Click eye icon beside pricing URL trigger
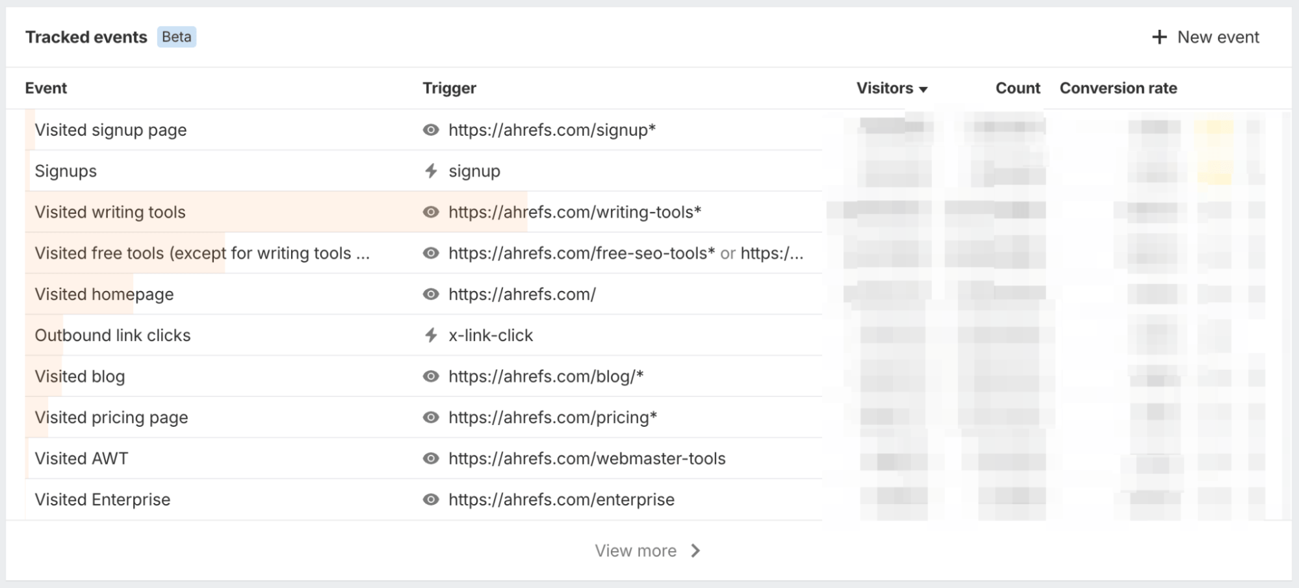This screenshot has height=588, width=1299. pos(431,417)
